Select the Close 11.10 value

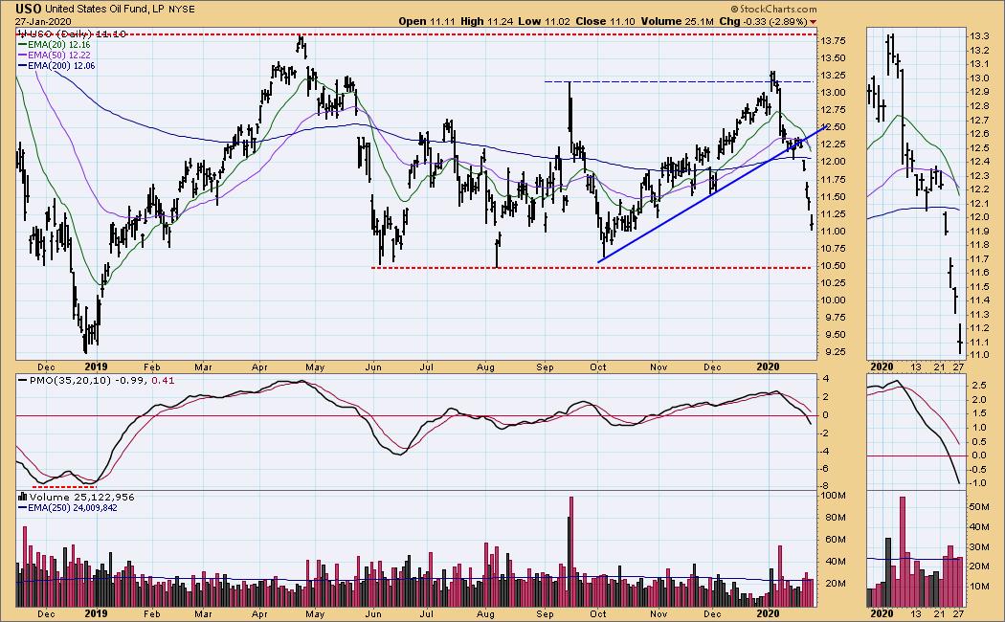pyautogui.click(x=606, y=21)
